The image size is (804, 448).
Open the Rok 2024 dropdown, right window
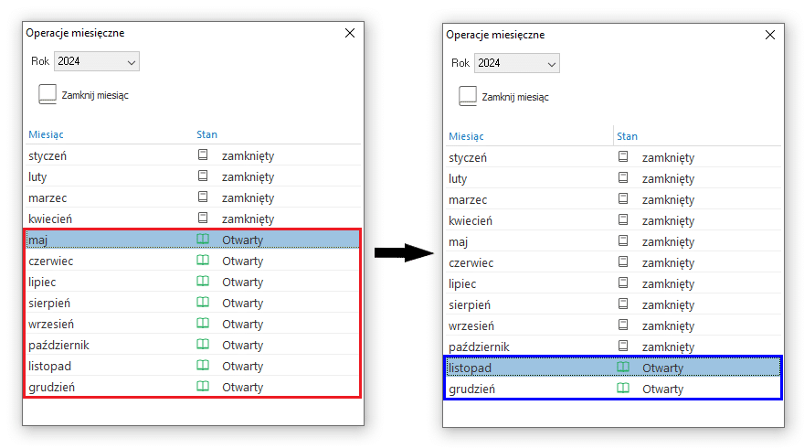tap(517, 64)
